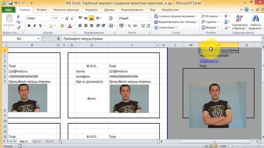Center text horizontally

(x=86, y=25)
